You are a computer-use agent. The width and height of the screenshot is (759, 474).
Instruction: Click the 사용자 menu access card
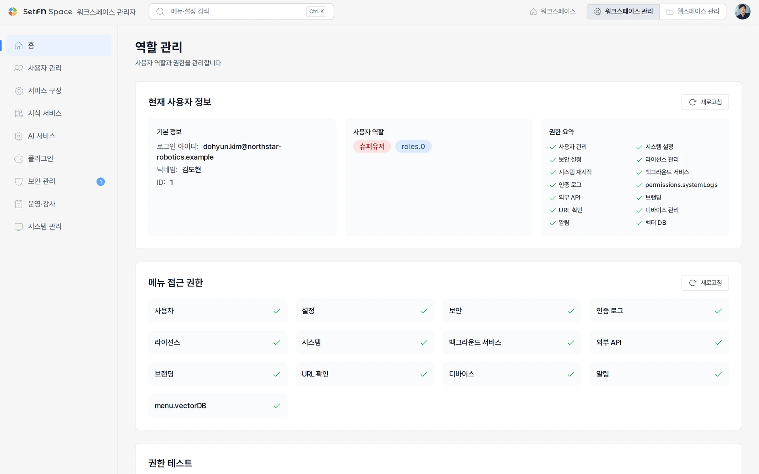click(x=217, y=311)
